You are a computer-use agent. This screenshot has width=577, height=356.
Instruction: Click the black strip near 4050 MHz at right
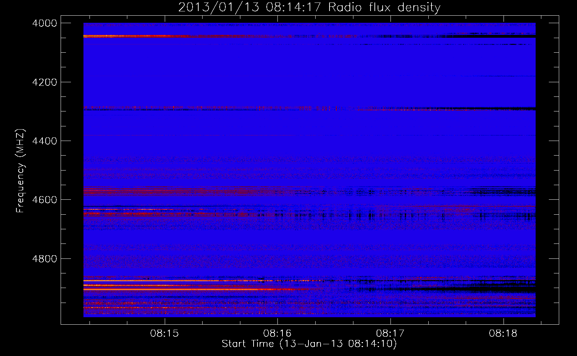coord(499,36)
